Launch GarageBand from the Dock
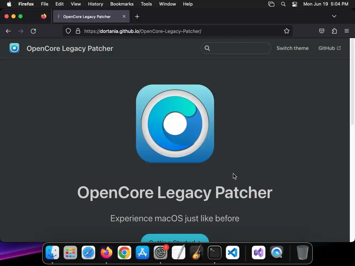The height and width of the screenshot is (266, 355). pos(197,252)
